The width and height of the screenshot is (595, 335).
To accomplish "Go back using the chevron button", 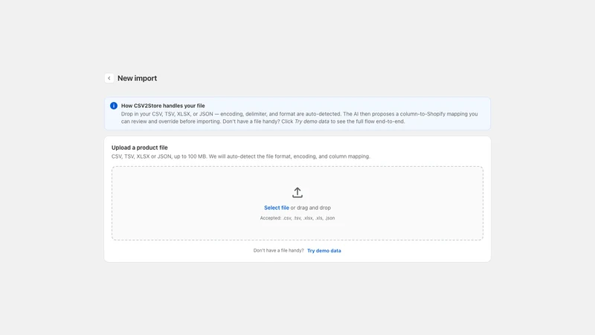I will coord(109,78).
